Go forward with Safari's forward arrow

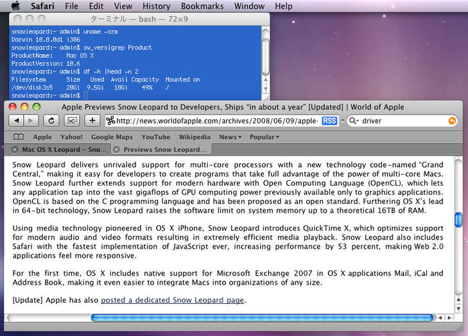[x=31, y=120]
